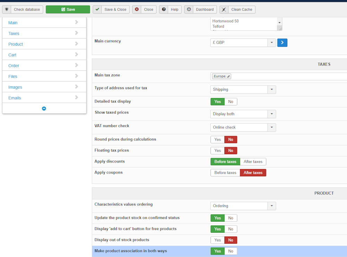Click the Help button label
This screenshot has width=347, height=257.
[x=175, y=9]
